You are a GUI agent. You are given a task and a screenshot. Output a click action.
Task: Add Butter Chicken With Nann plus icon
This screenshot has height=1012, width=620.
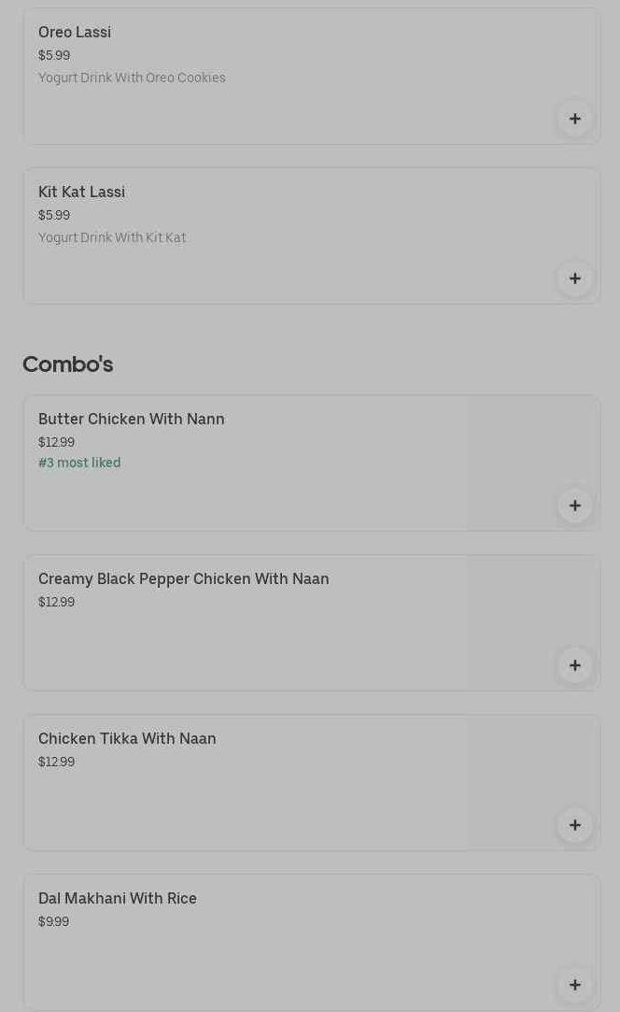575,506
